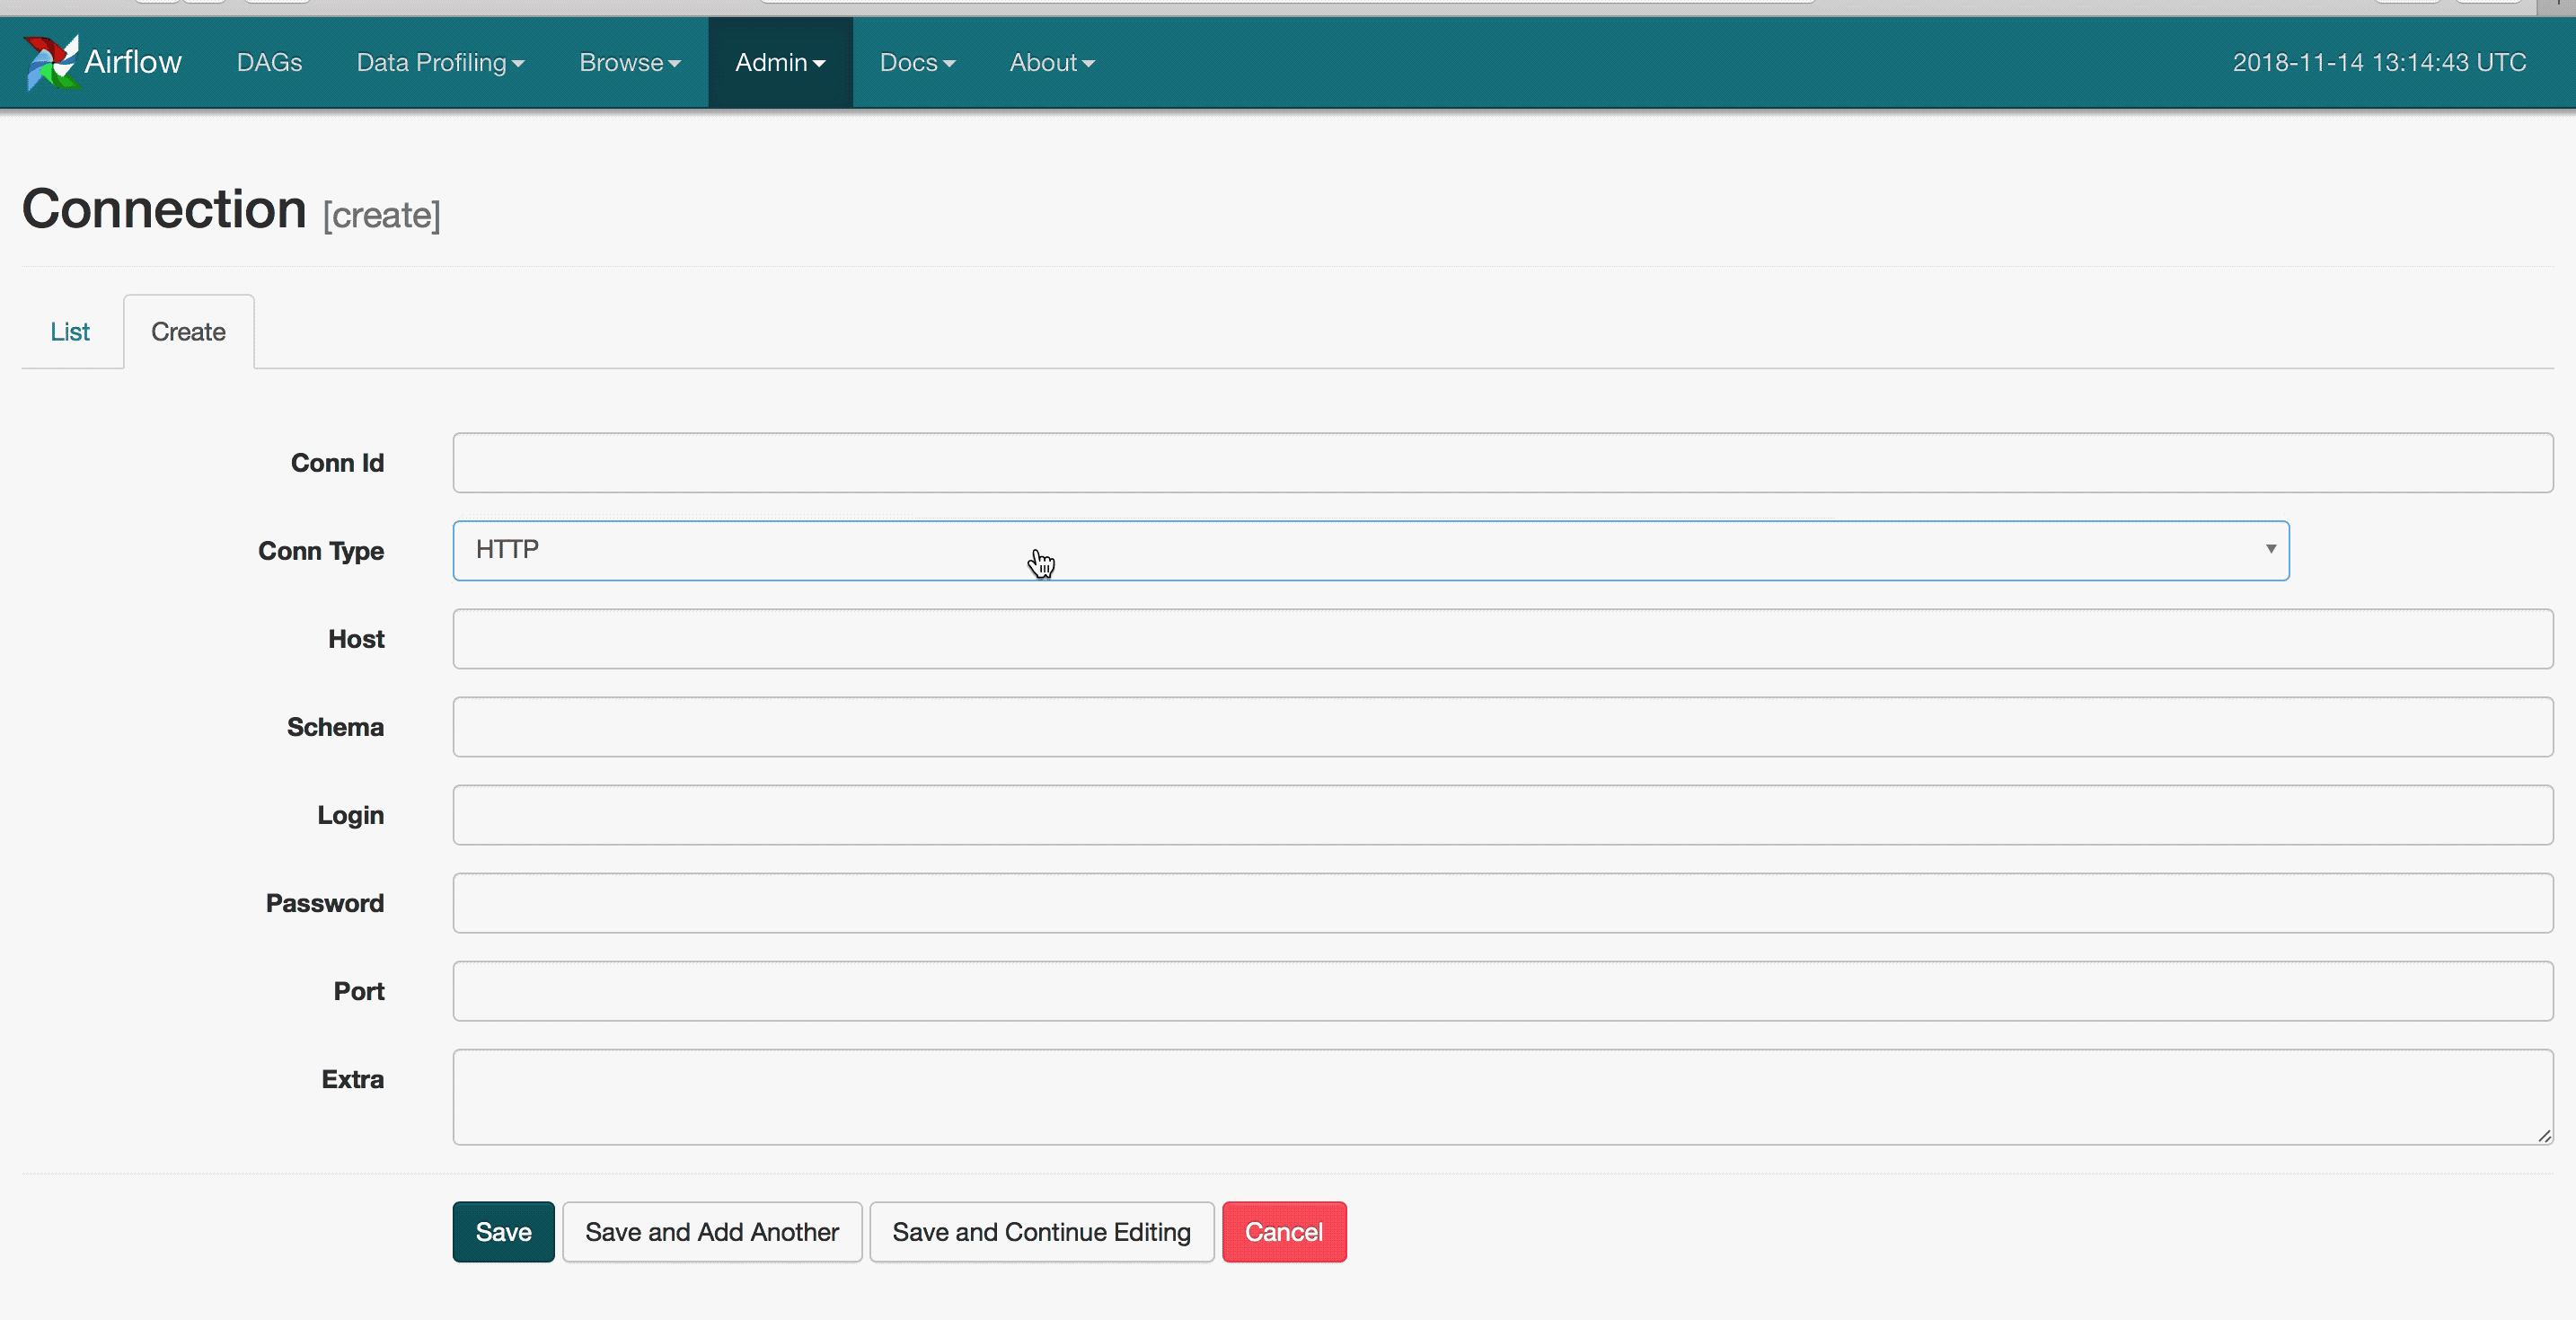2576x1320 pixels.
Task: Click the Airflow pinwheel logo
Action: pyautogui.click(x=50, y=62)
